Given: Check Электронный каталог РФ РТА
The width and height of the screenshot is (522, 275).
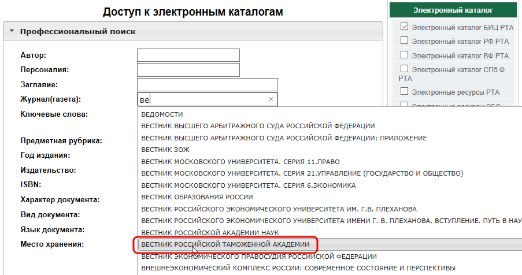Looking at the screenshot, I should coord(404,40).
